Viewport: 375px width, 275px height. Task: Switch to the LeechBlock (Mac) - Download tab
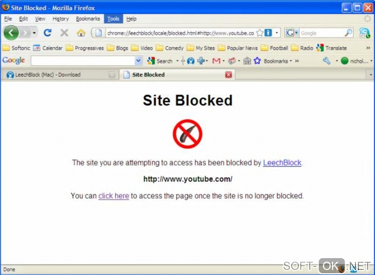pos(58,75)
